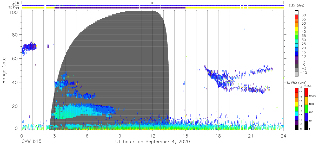The height and width of the screenshot is (147, 319).
Task: Pick the red top swatch of NOISE colorbar
Action: pyautogui.click(x=306, y=92)
